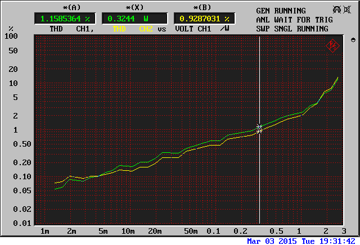Click the yellow THD trace label

[x=120, y=29]
